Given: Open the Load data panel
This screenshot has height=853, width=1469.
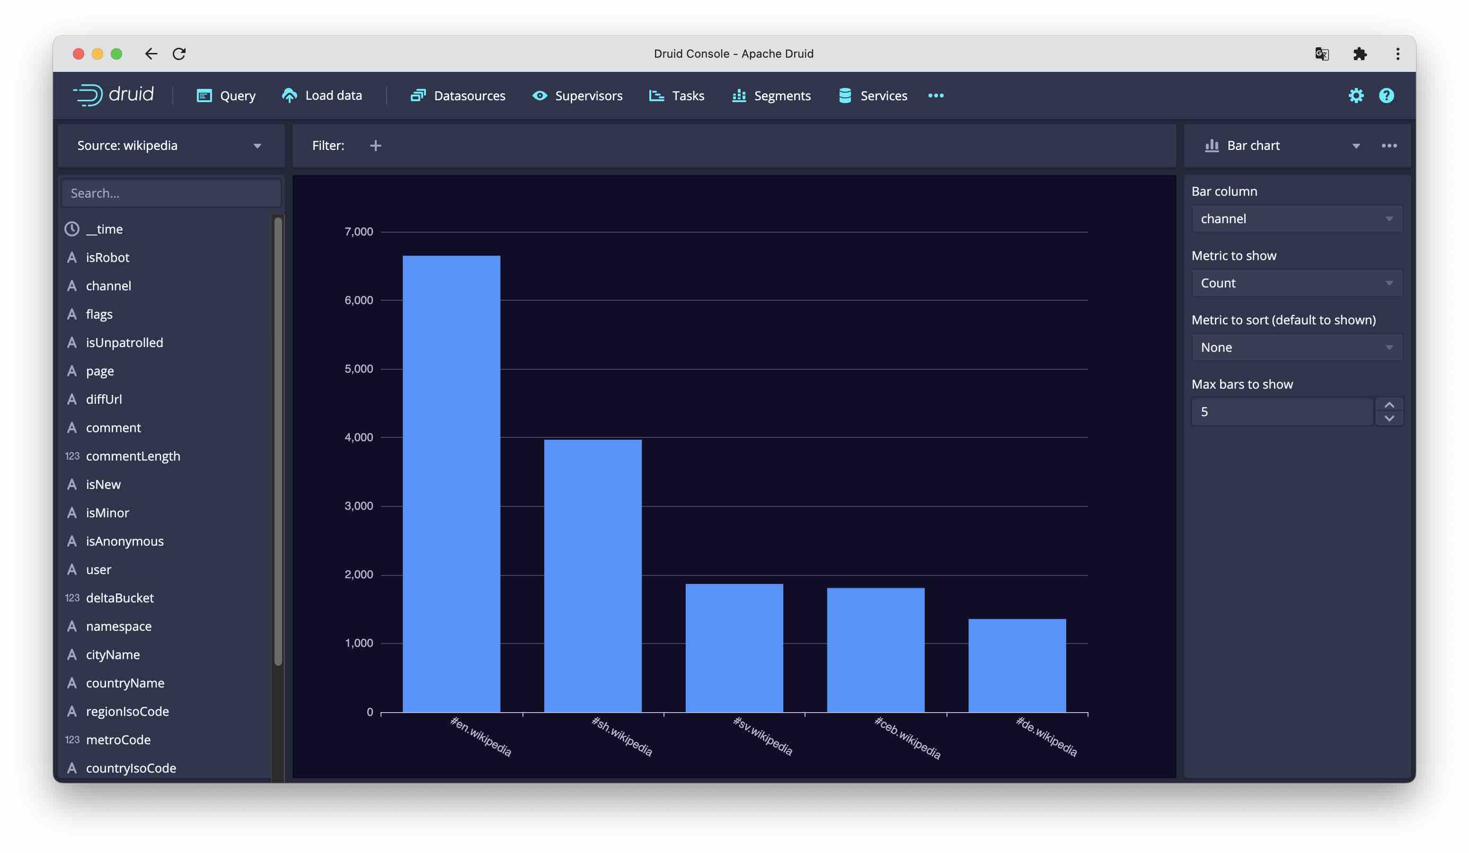Looking at the screenshot, I should coord(322,96).
